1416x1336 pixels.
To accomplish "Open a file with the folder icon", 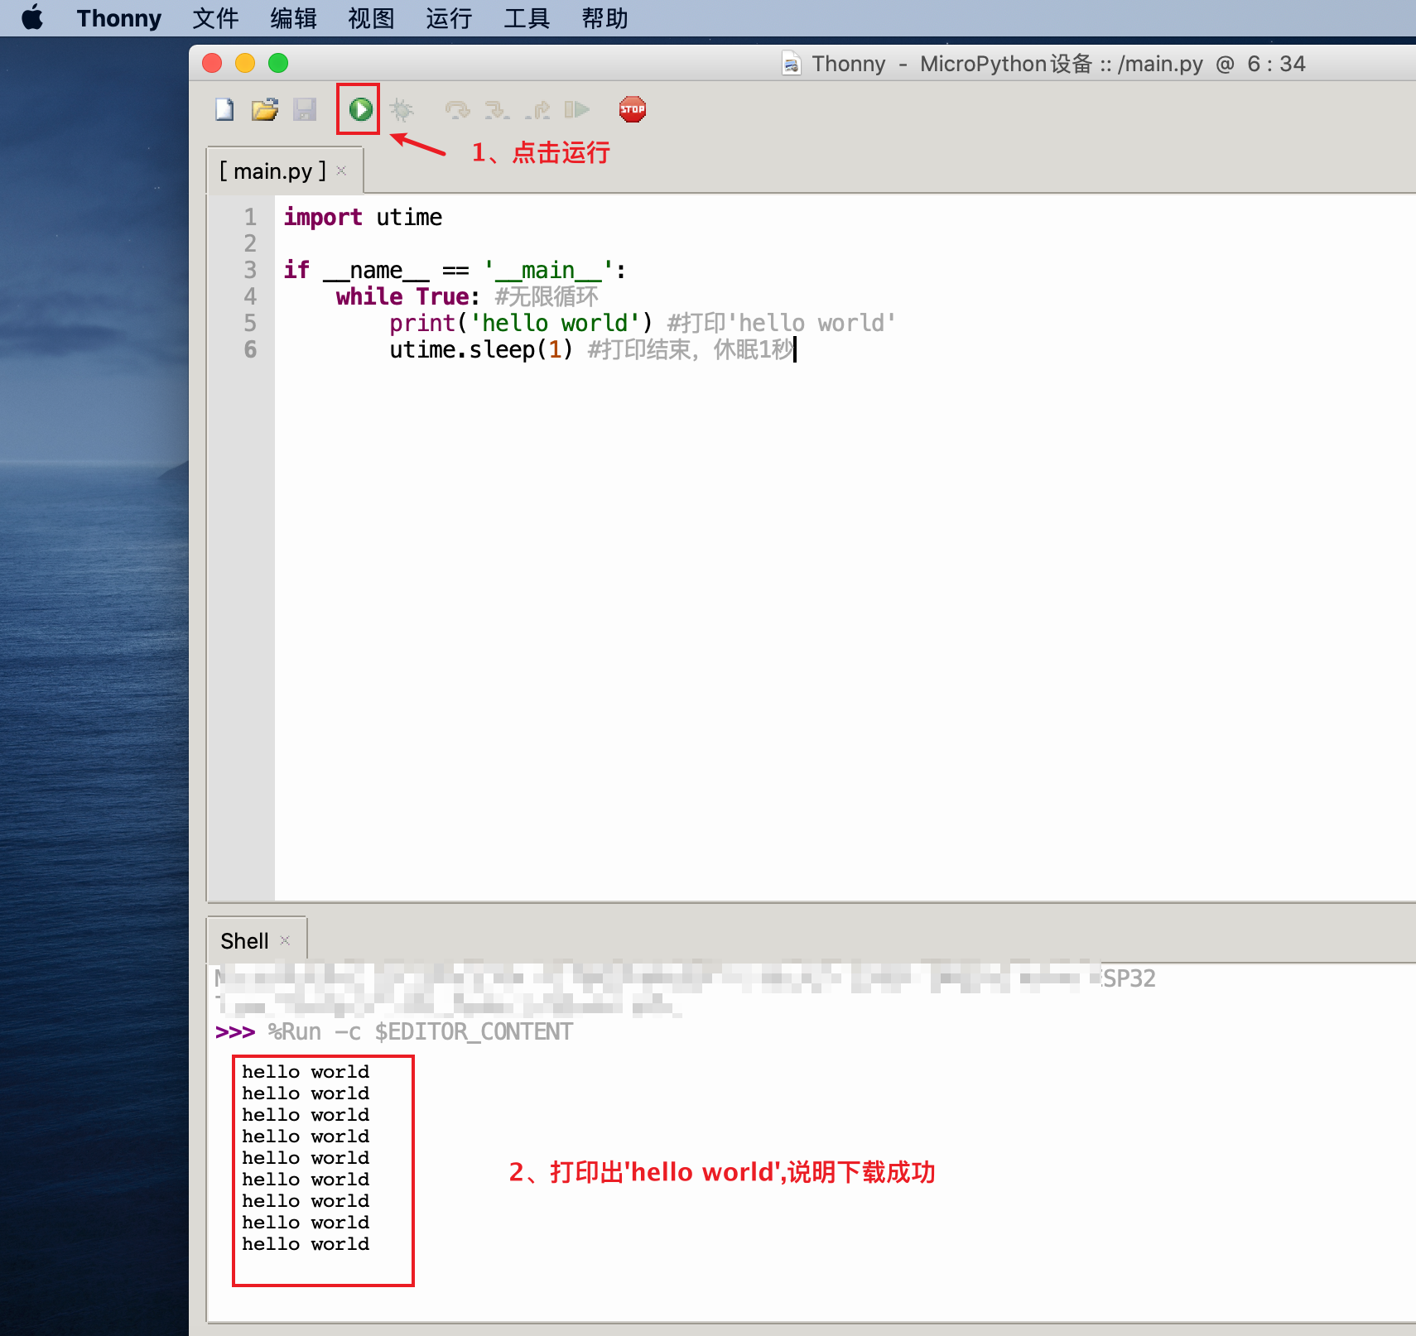I will tap(264, 109).
